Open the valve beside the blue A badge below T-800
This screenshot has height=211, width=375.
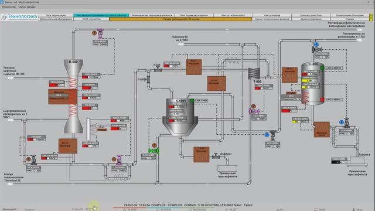[x=273, y=135]
